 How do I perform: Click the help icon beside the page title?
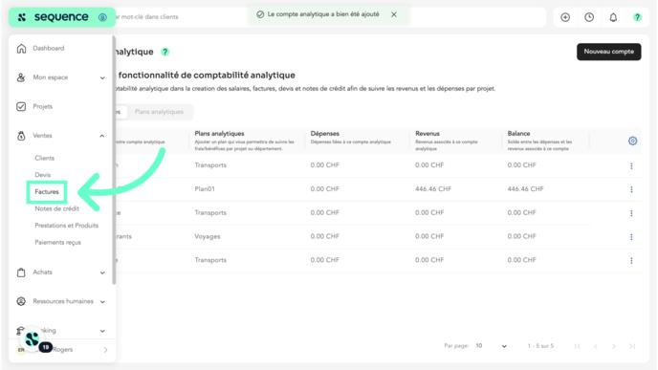[165, 52]
